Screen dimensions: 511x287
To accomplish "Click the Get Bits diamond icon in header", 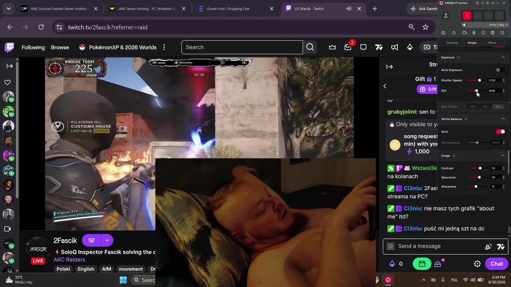I will 410,47.
